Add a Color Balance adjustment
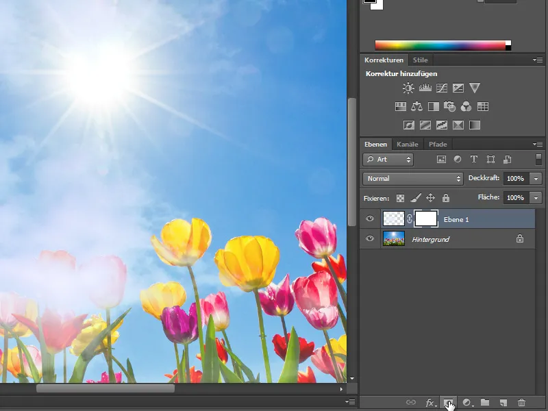The width and height of the screenshot is (548, 411). tap(416, 106)
